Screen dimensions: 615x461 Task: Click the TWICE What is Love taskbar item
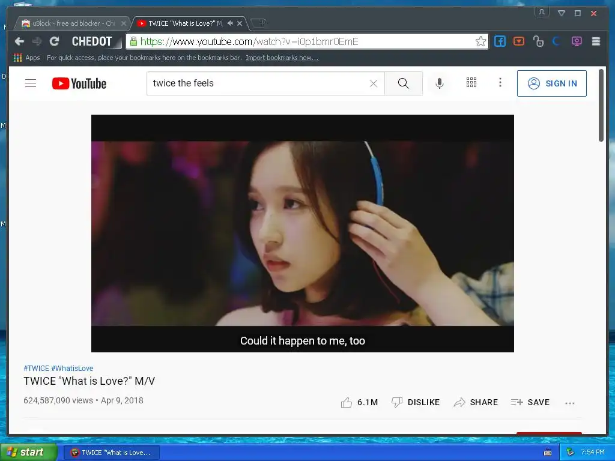pyautogui.click(x=111, y=453)
